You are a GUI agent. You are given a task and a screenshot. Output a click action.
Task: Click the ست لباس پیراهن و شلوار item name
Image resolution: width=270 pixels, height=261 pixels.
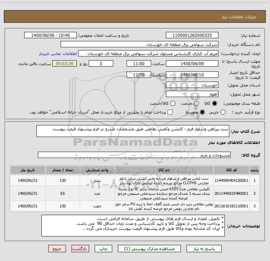click(x=164, y=181)
